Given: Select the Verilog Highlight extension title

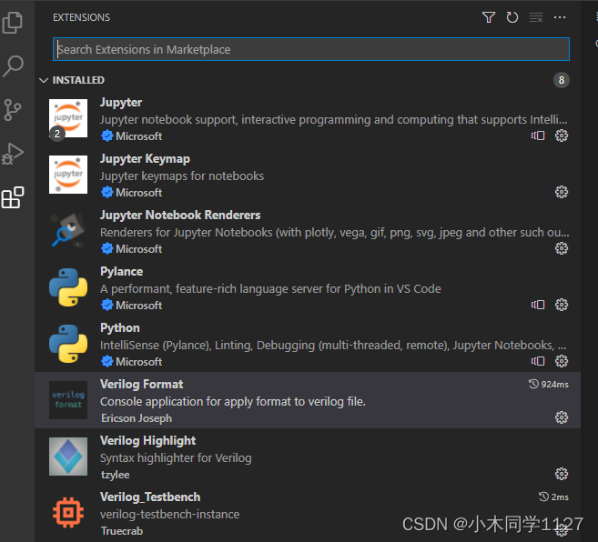Looking at the screenshot, I should (x=147, y=441).
